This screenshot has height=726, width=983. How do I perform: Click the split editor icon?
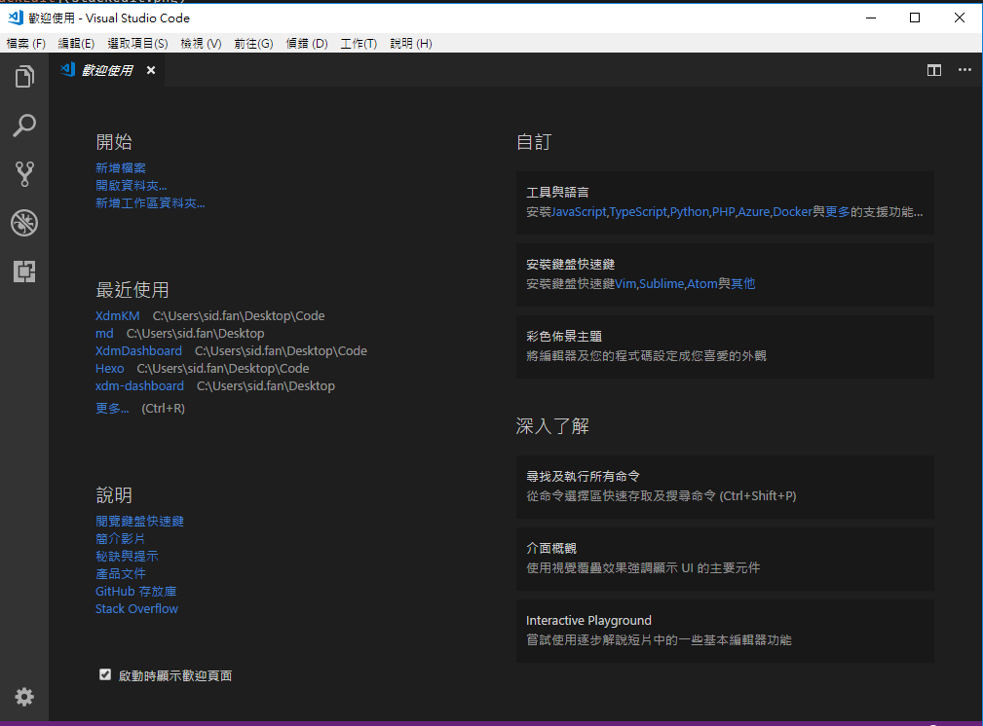click(934, 70)
